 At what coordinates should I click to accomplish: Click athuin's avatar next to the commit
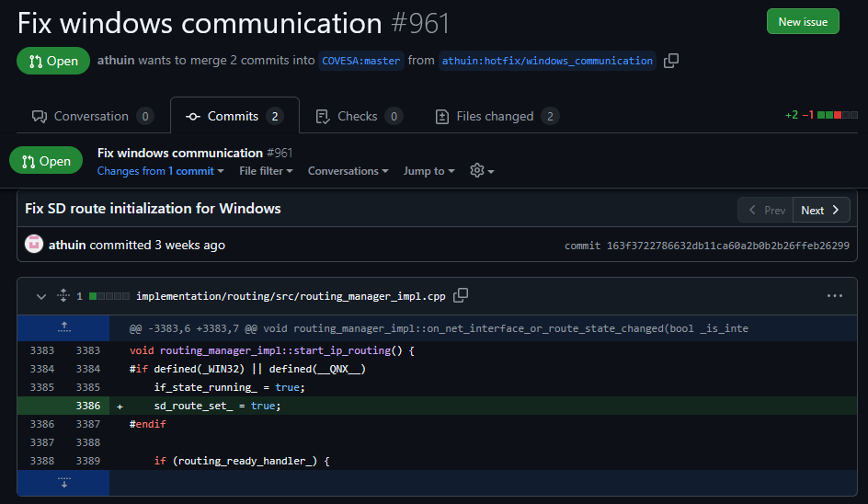(34, 245)
